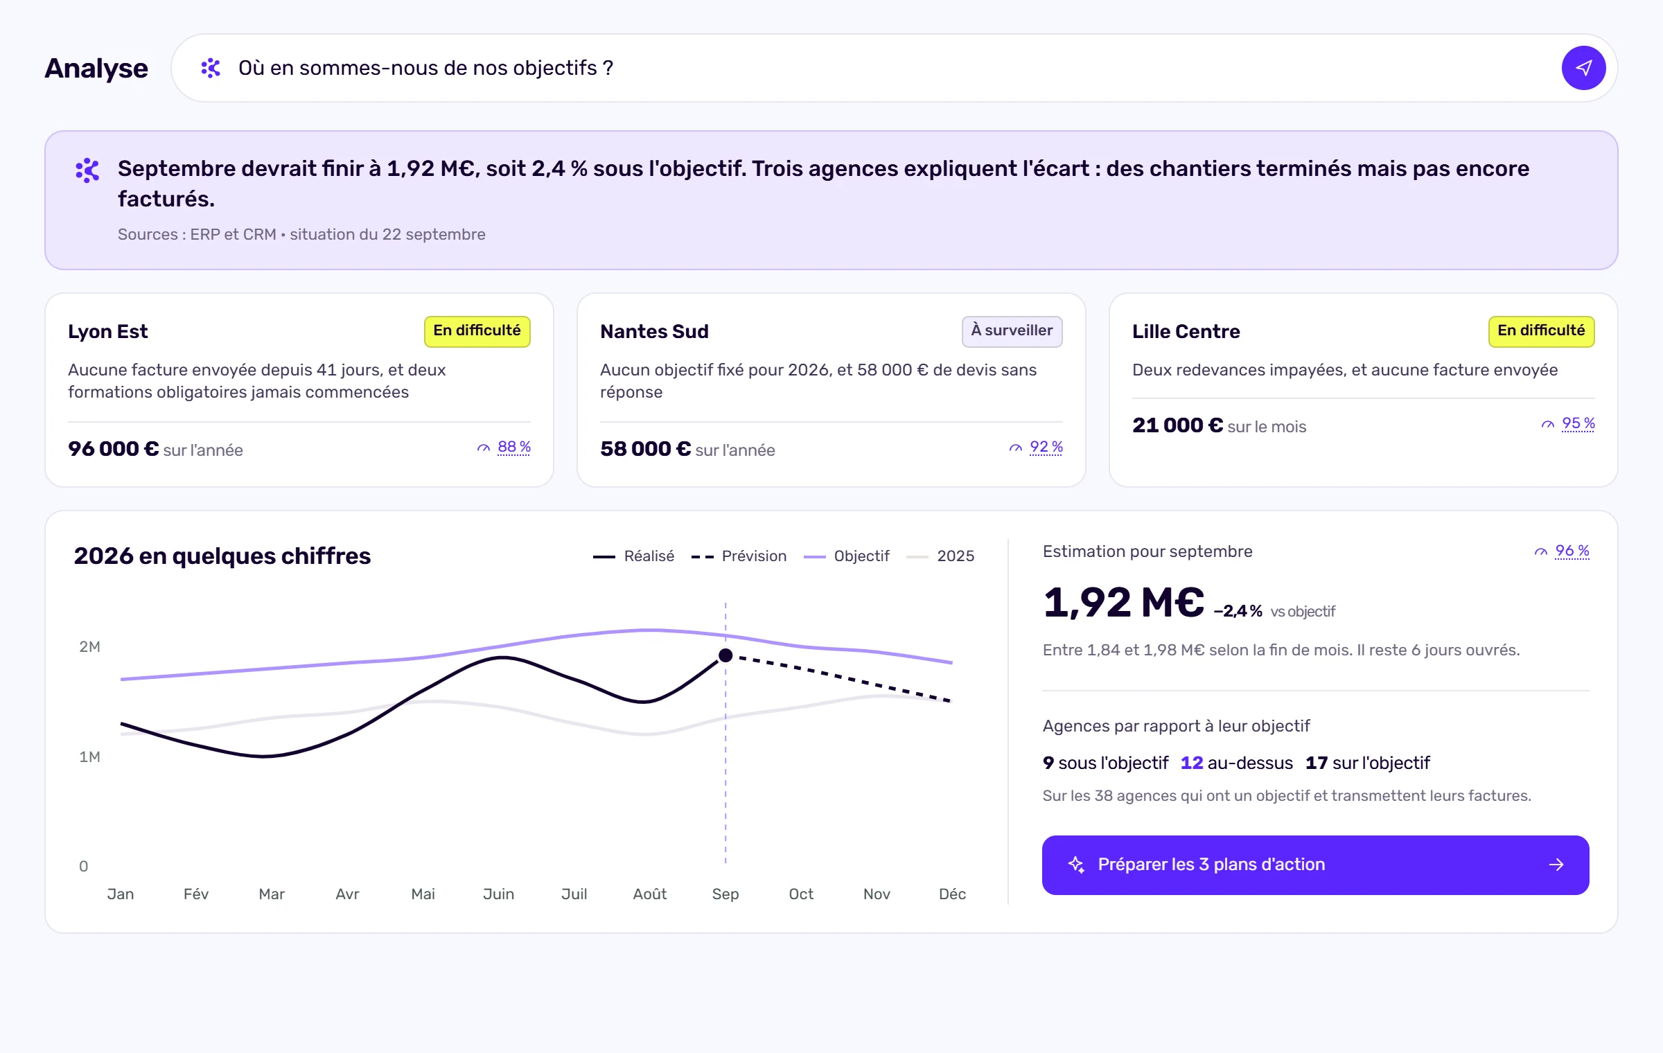Click the AI sparkle icon in summary banner
The image size is (1663, 1053).
(87, 170)
